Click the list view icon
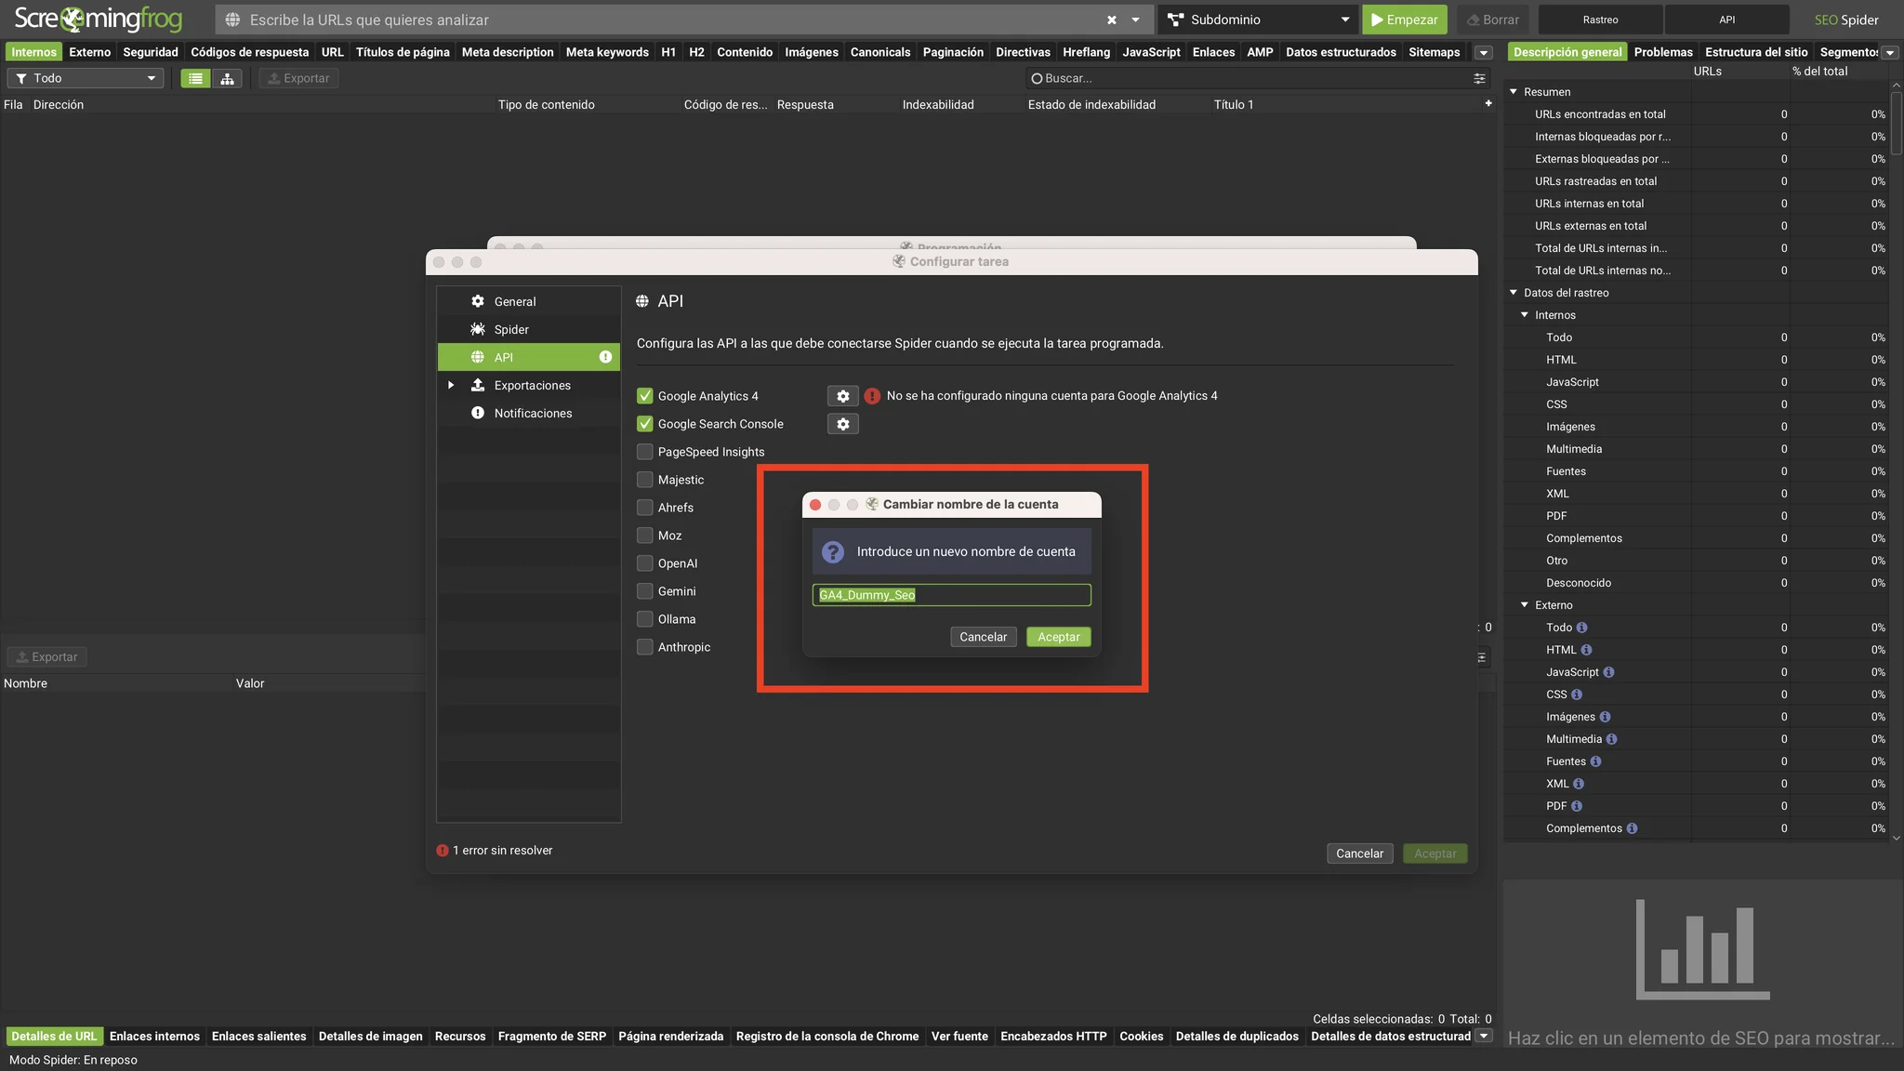This screenshot has width=1904, height=1071. (195, 79)
